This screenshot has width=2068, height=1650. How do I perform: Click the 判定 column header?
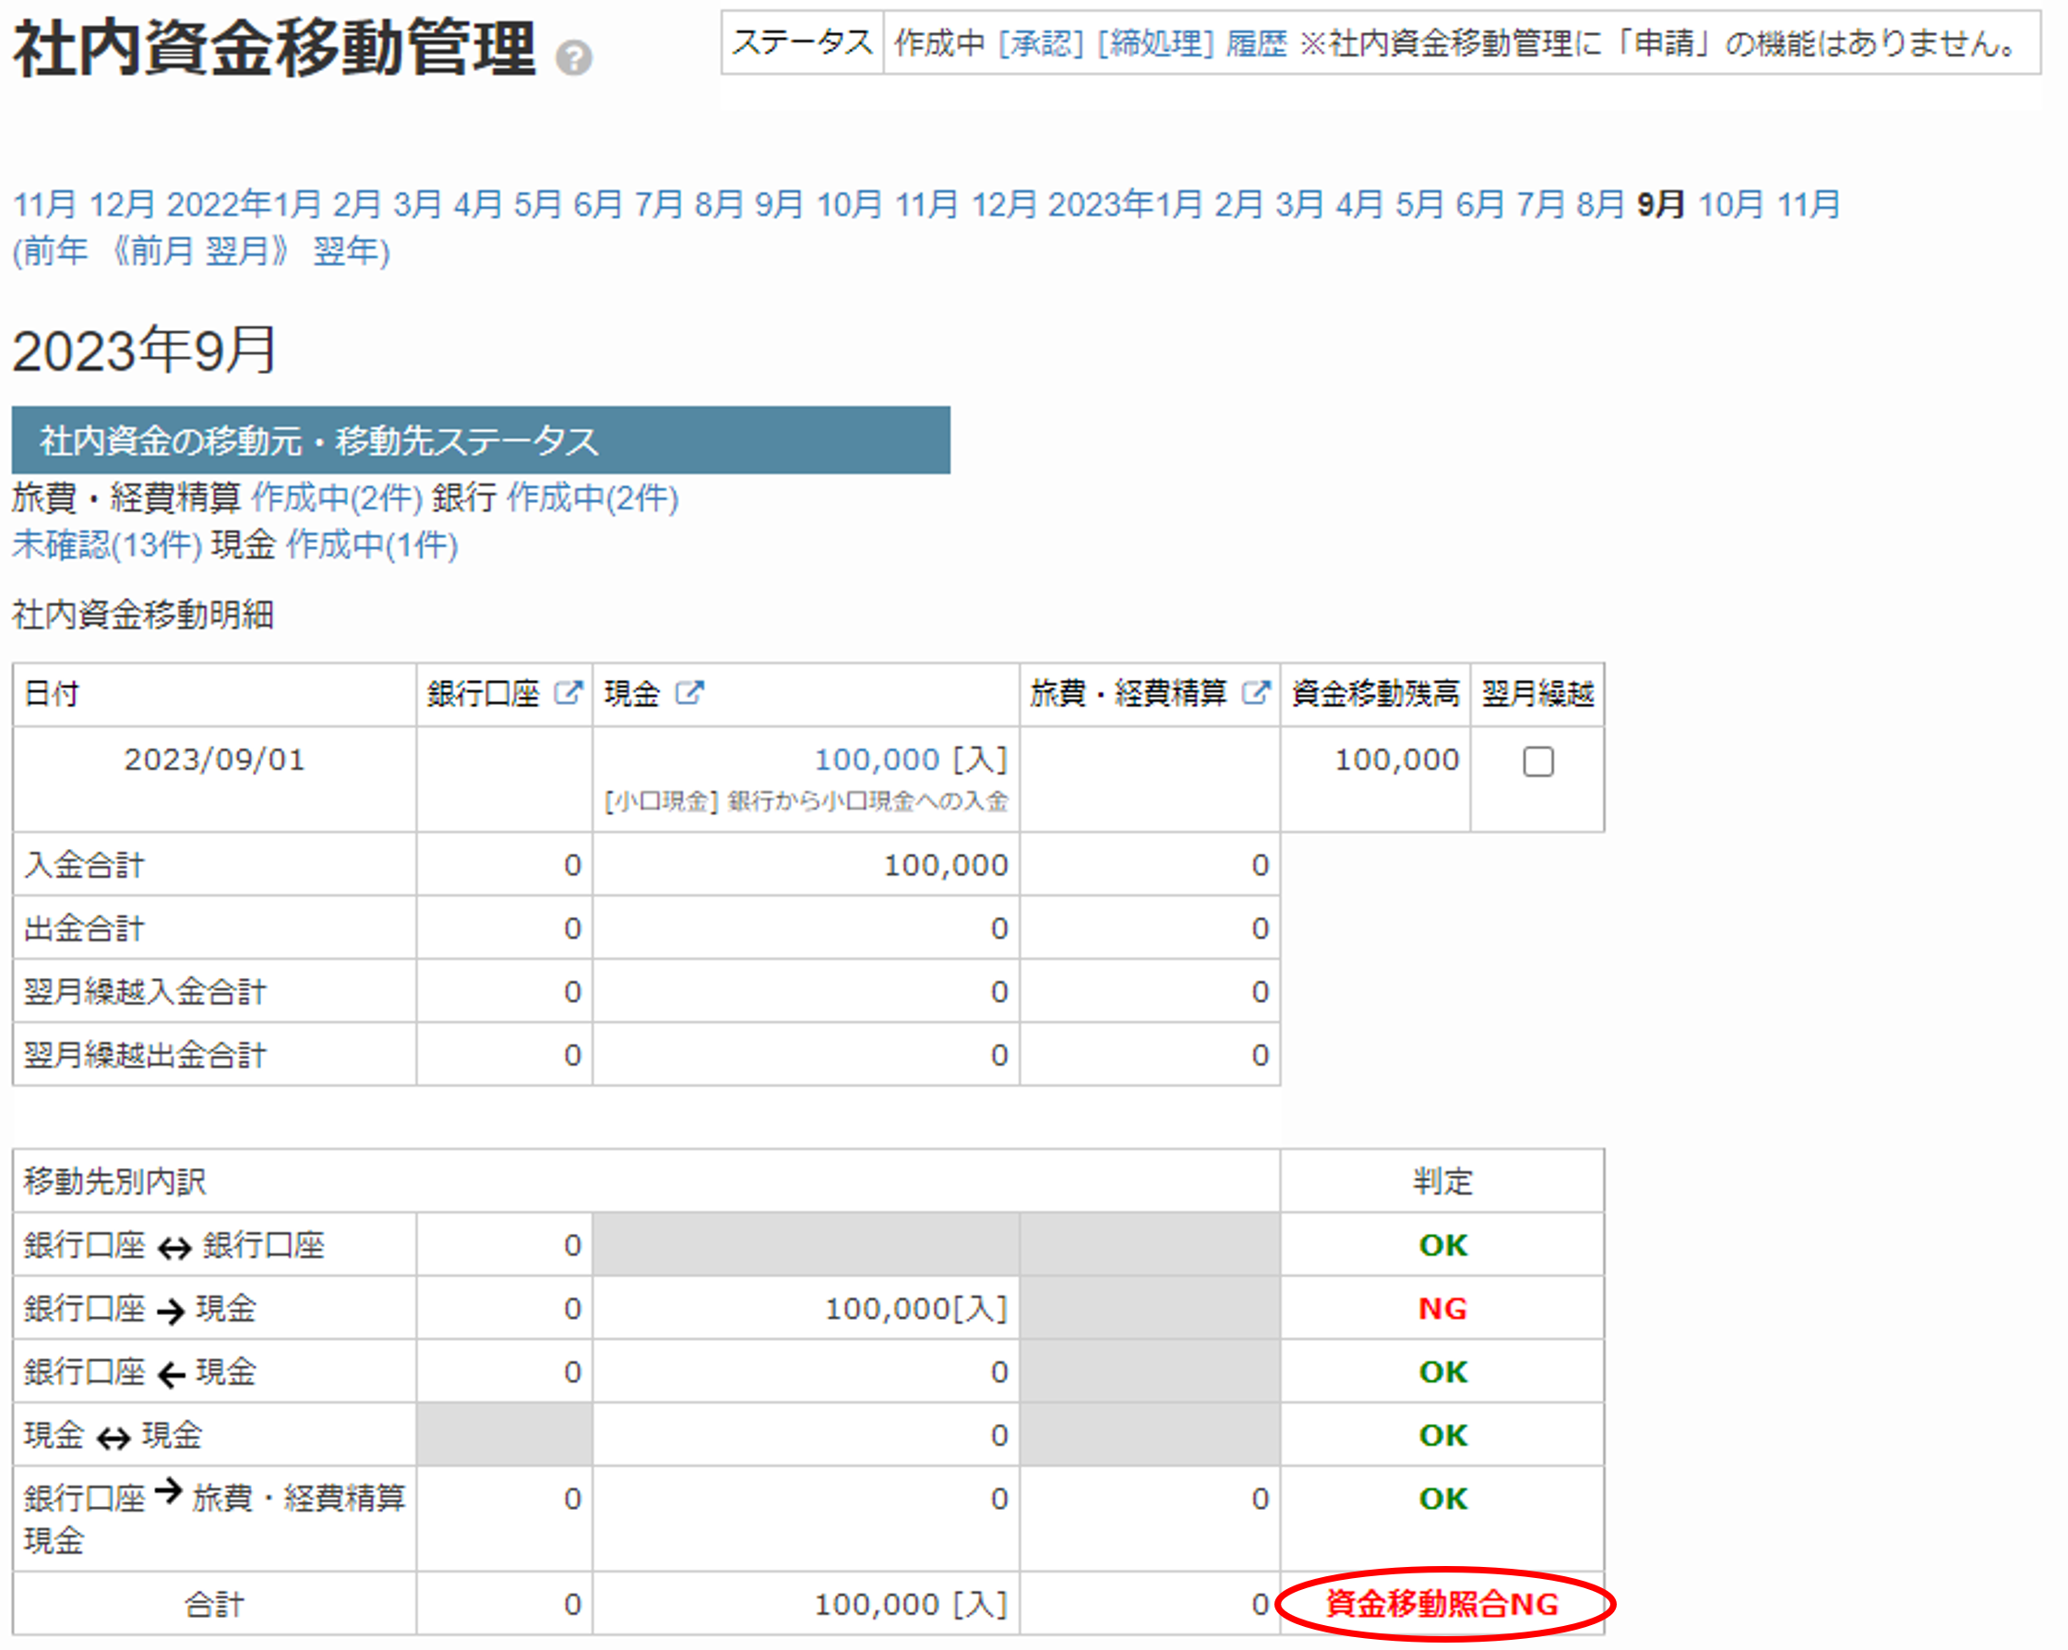1441,1182
